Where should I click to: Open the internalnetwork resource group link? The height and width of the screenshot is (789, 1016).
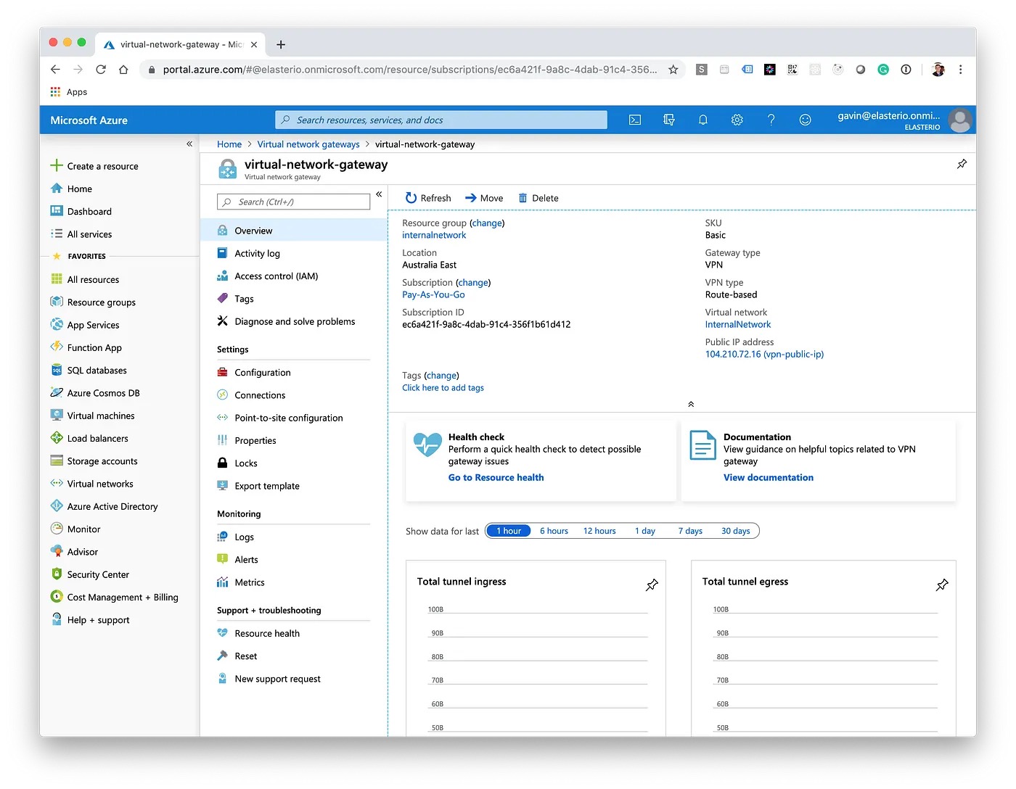[x=434, y=235]
